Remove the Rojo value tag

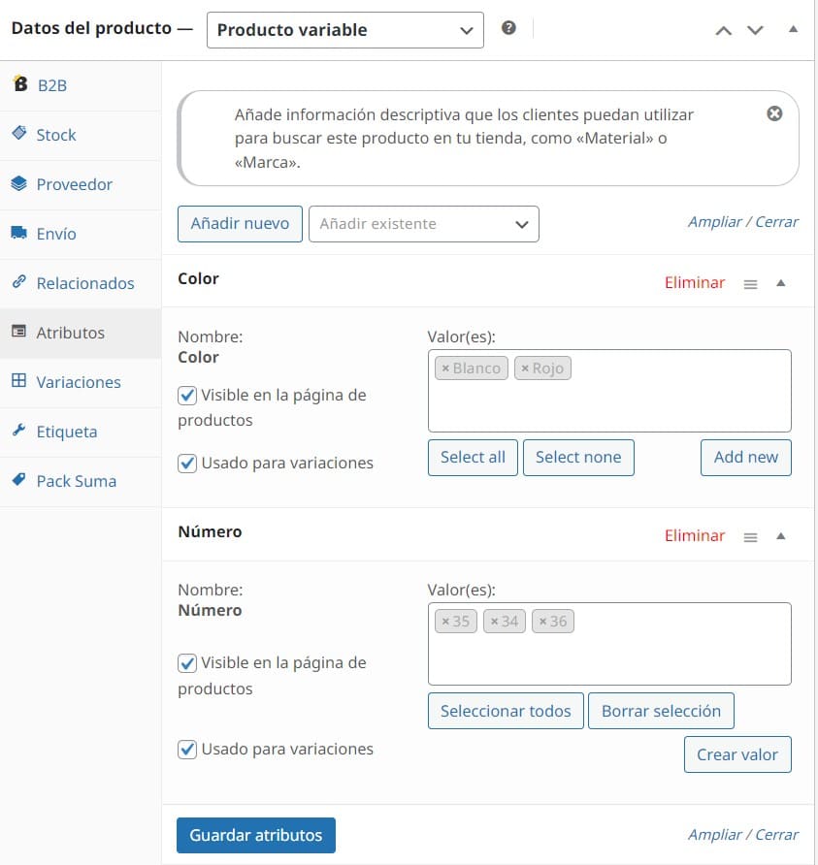[x=525, y=368]
